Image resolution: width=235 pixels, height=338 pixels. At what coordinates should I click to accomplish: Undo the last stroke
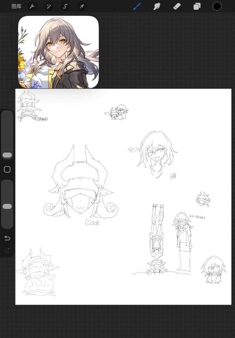coord(7,238)
